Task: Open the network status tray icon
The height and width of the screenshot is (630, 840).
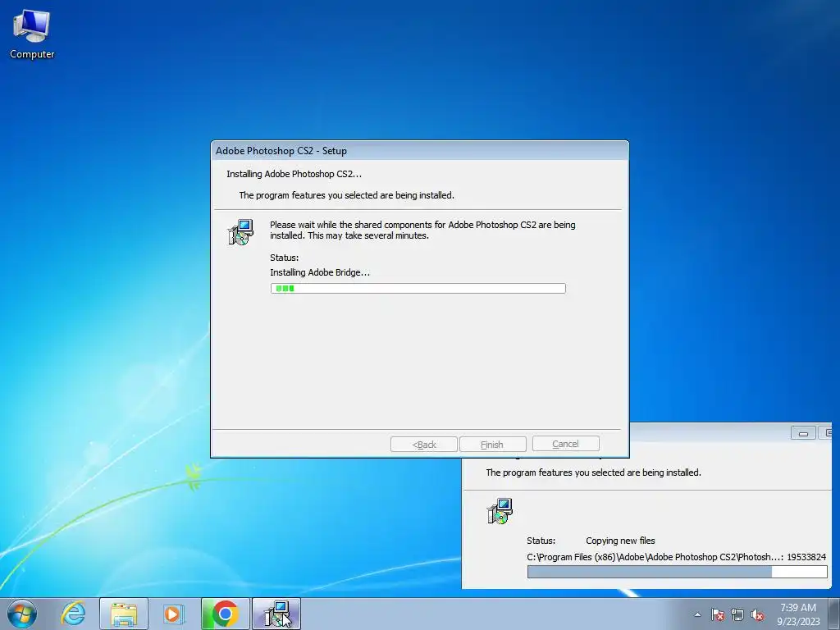Action: [737, 614]
